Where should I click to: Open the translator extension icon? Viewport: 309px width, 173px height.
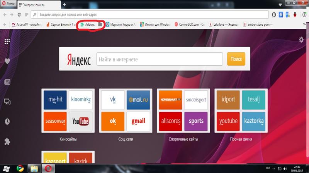(x=288, y=15)
